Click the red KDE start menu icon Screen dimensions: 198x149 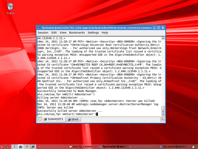2,147
